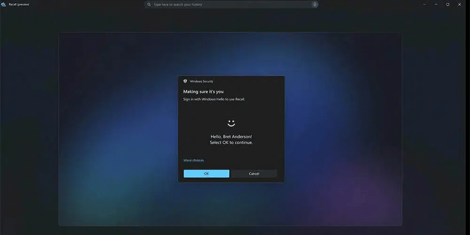Screen dimensions: 470x235
Task: Open the More choices link
Action: point(193,160)
